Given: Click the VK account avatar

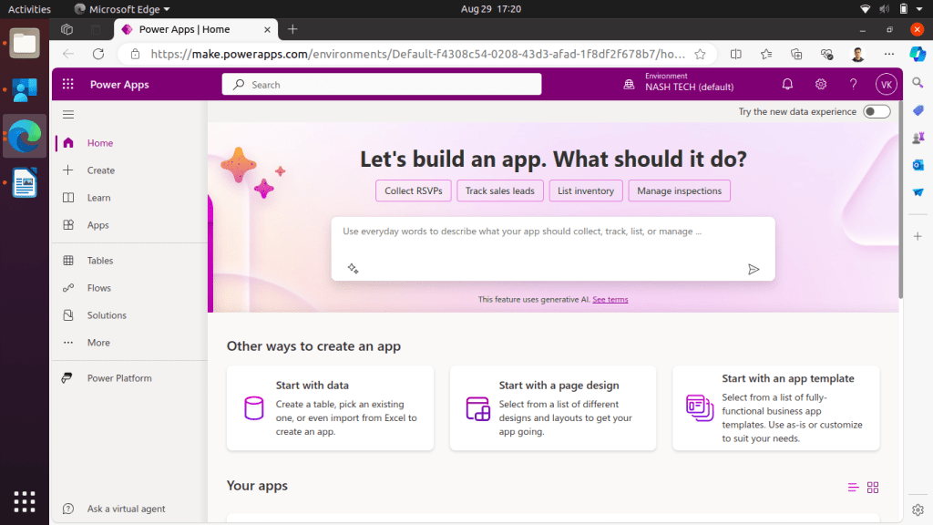Looking at the screenshot, I should [x=885, y=83].
